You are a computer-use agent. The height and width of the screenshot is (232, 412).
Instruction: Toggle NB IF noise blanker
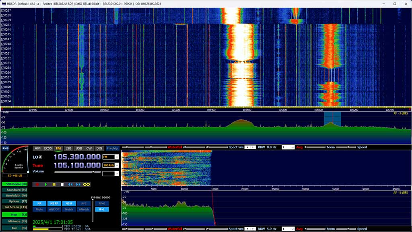coord(69,203)
